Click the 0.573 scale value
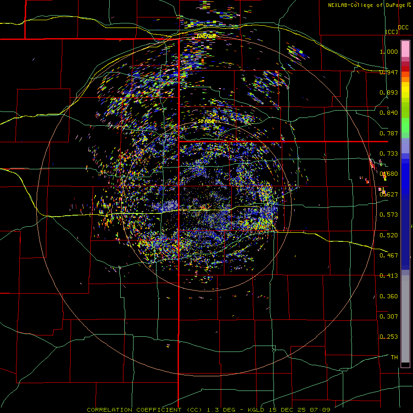The width and height of the screenshot is (413, 413). [389, 215]
